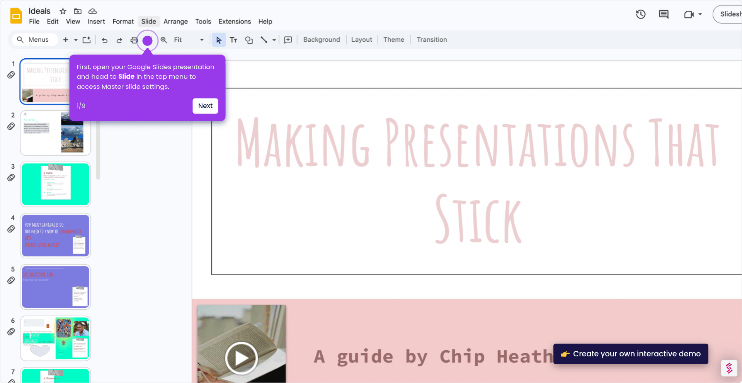Open the Shape tool
The image size is (742, 383).
[249, 40]
